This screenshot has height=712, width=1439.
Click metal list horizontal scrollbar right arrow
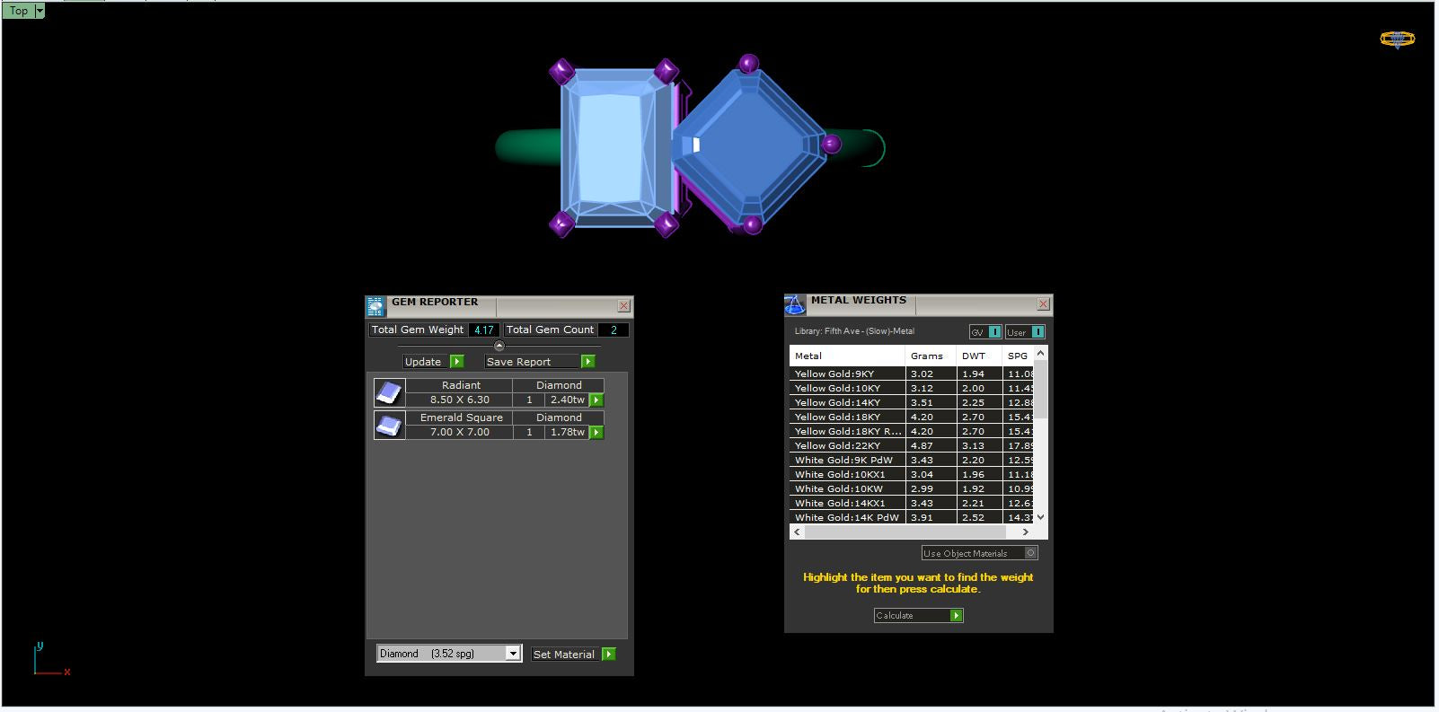click(1025, 532)
